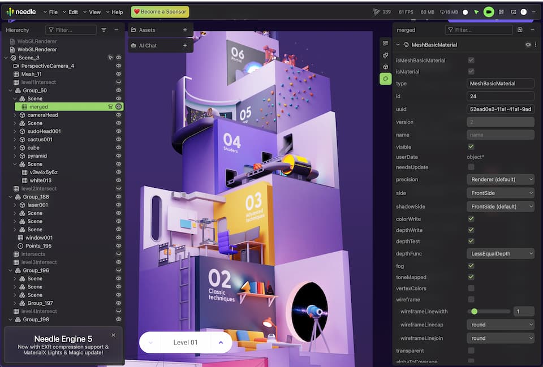Image resolution: width=543 pixels, height=367 pixels.
Task: Click the add-panel icon beside inspector filter
Action: coord(520,30)
